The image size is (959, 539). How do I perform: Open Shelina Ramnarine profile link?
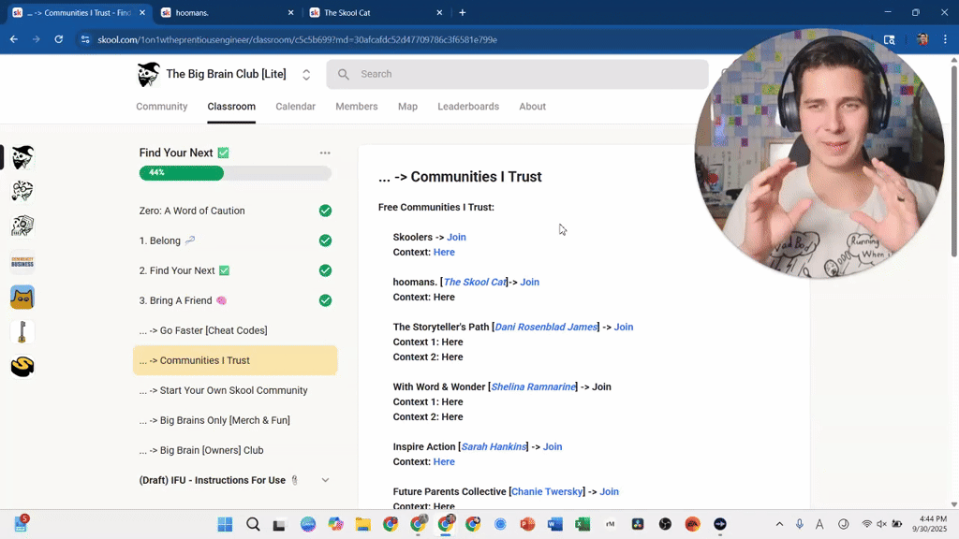coord(533,386)
